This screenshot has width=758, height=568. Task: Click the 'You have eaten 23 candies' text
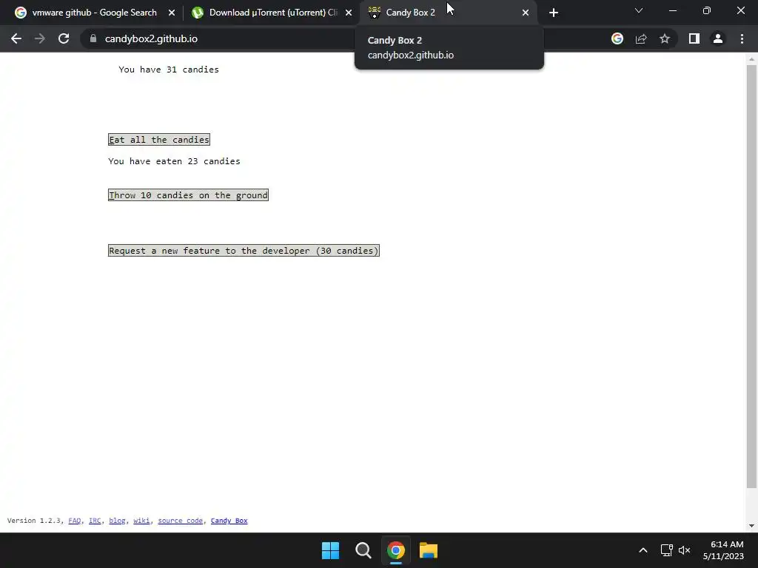pyautogui.click(x=174, y=161)
